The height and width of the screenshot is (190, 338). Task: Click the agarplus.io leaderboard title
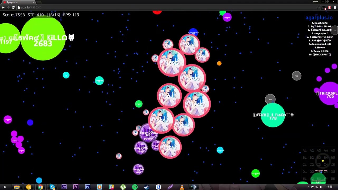coord(319,18)
